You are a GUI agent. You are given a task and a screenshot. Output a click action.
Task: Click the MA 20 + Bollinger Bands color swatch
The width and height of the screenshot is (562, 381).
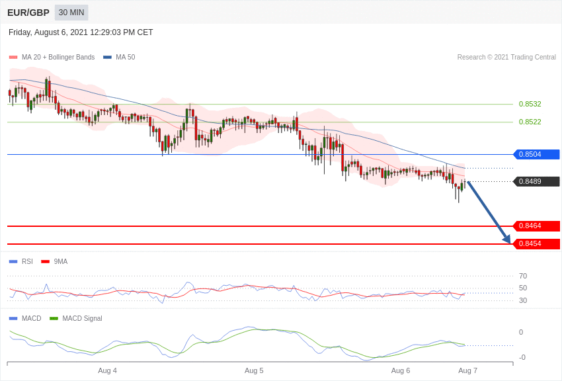coord(13,58)
